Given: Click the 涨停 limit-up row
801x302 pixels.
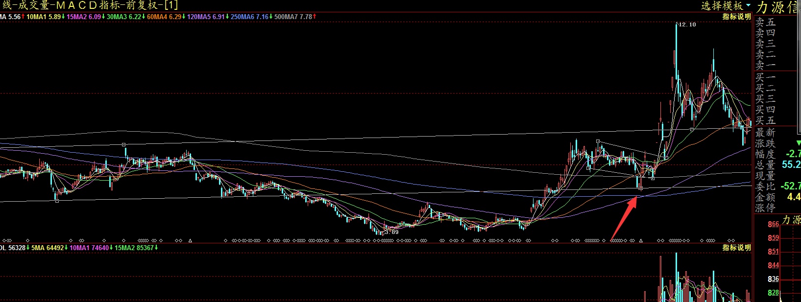Looking at the screenshot, I should pos(765,208).
